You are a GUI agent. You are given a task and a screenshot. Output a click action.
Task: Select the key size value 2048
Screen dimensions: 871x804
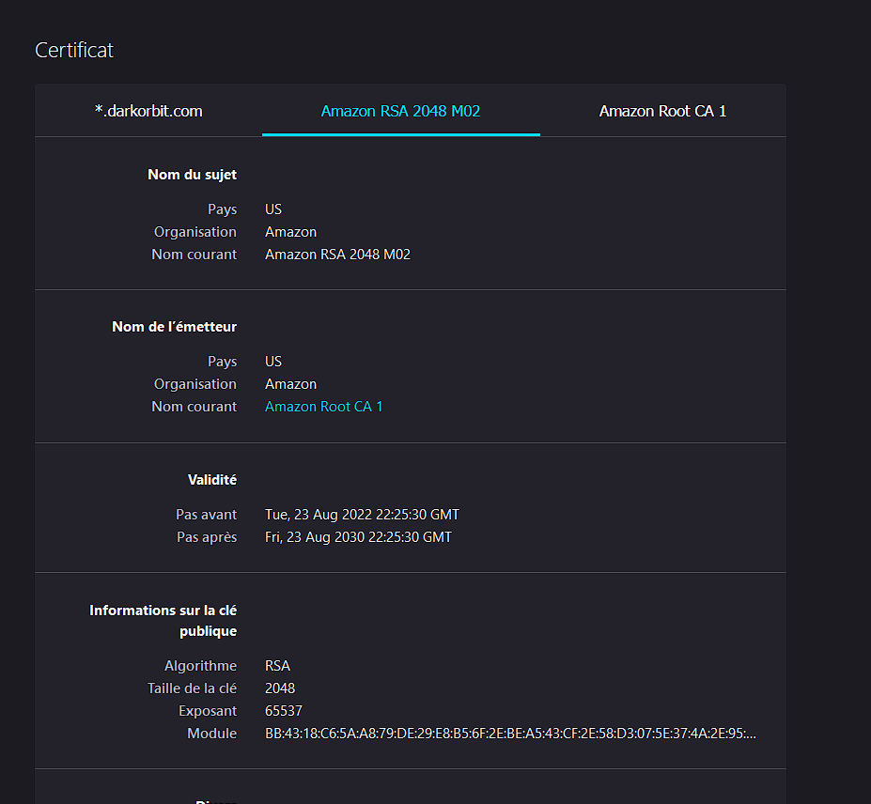[x=280, y=688]
